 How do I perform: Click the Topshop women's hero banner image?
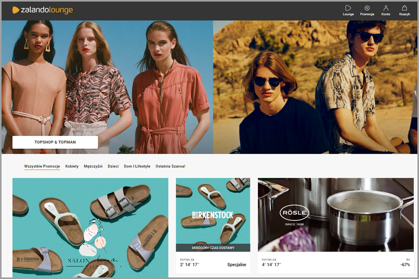tap(107, 87)
